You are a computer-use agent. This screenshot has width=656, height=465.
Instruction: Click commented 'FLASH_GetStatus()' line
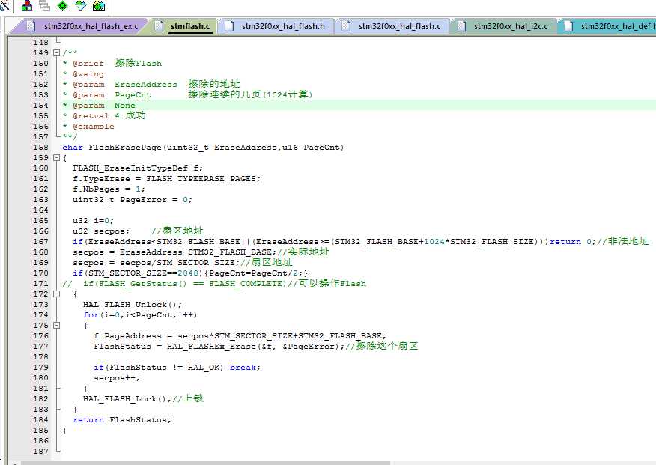[x=214, y=284]
